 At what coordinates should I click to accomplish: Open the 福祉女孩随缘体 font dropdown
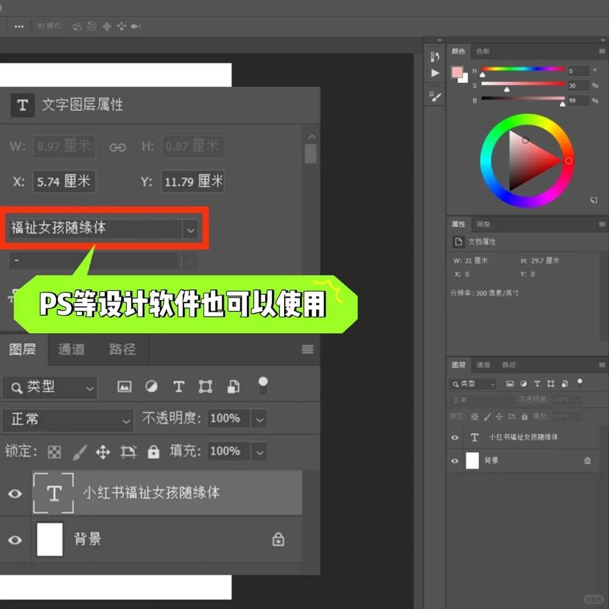191,230
